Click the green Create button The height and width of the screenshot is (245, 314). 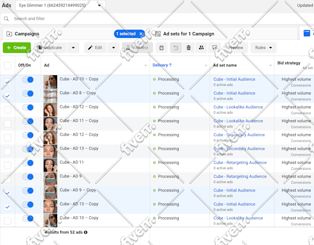coord(17,48)
